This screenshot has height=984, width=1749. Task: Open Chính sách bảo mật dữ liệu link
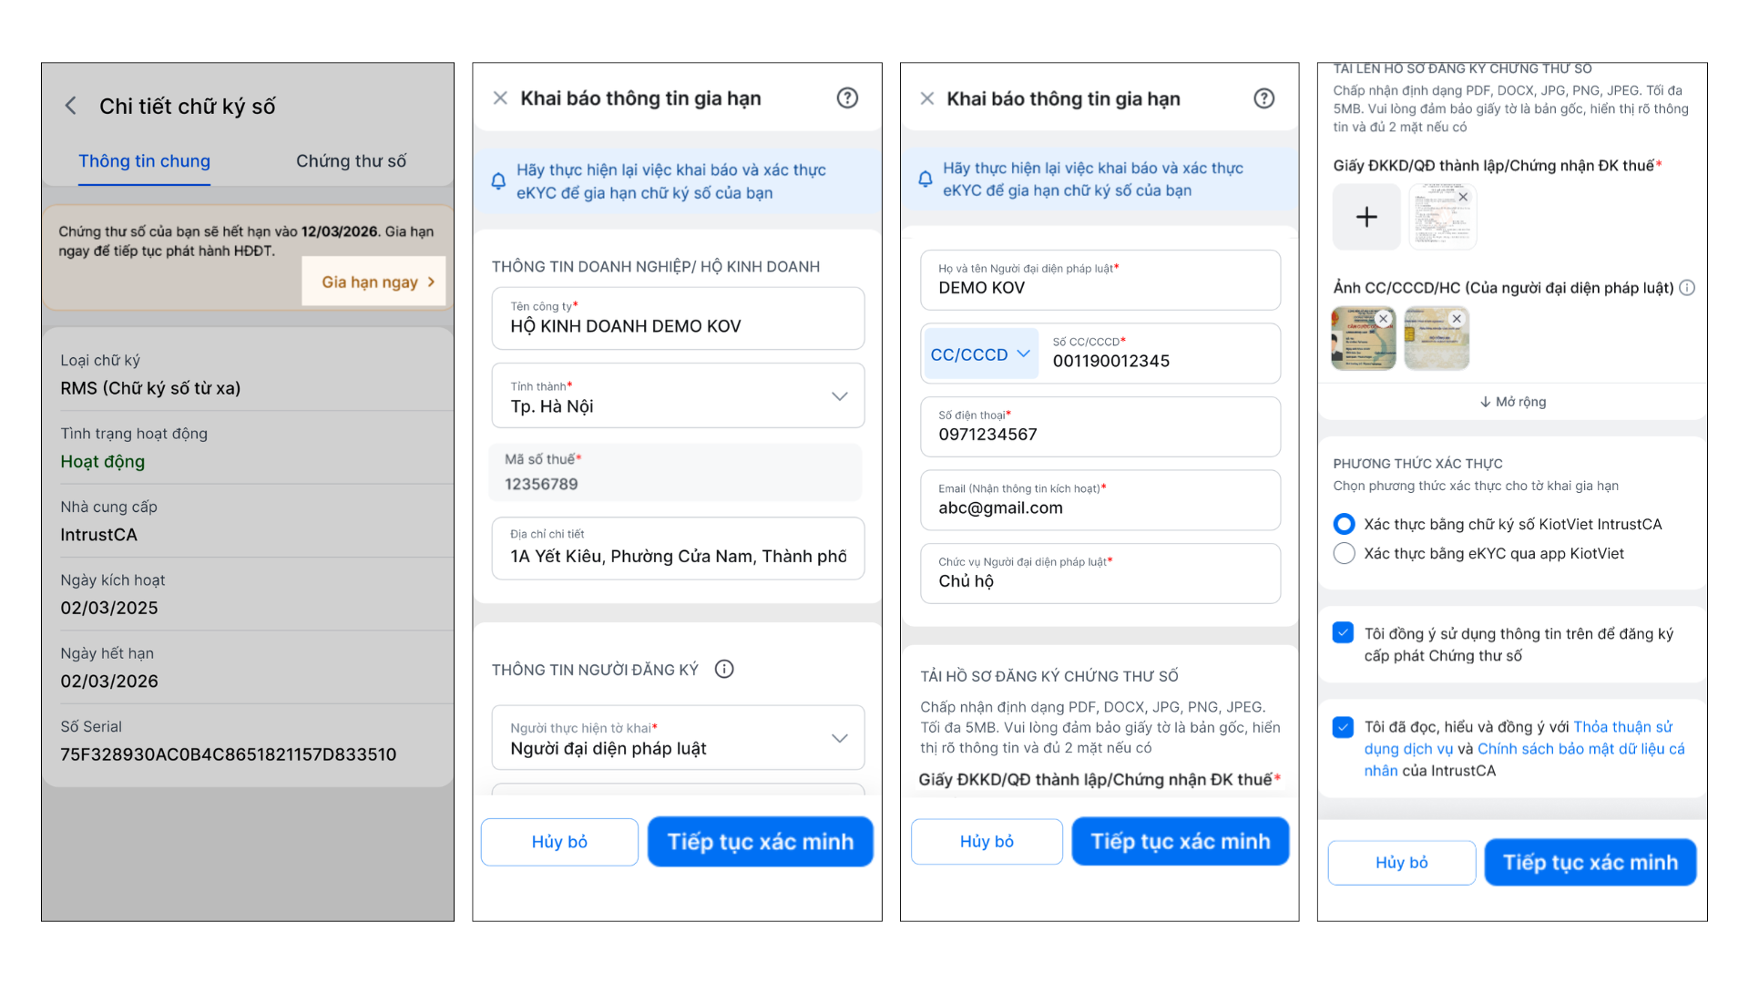pos(1580,749)
